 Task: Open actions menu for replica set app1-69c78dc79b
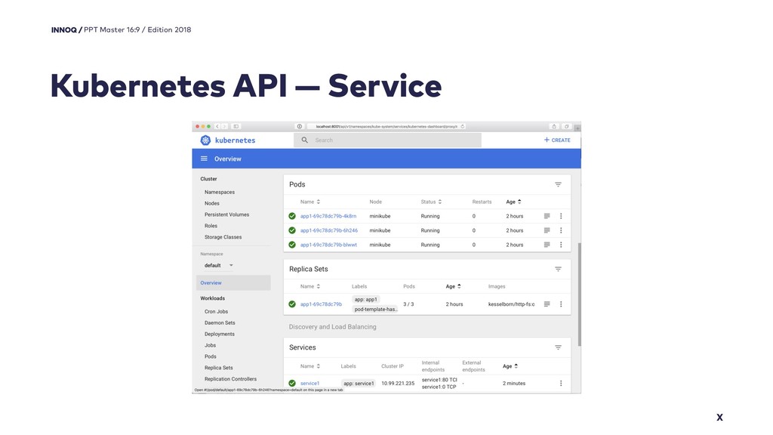(561, 304)
